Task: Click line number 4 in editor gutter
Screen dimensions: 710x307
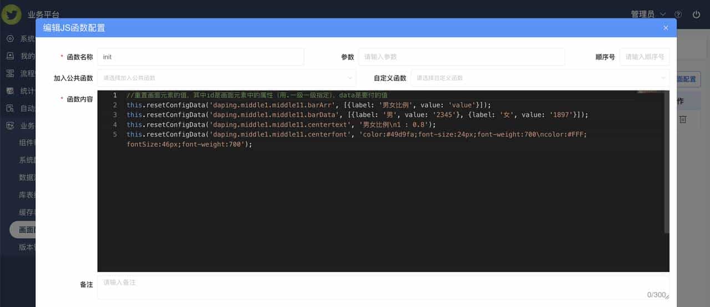Action: tap(115, 125)
